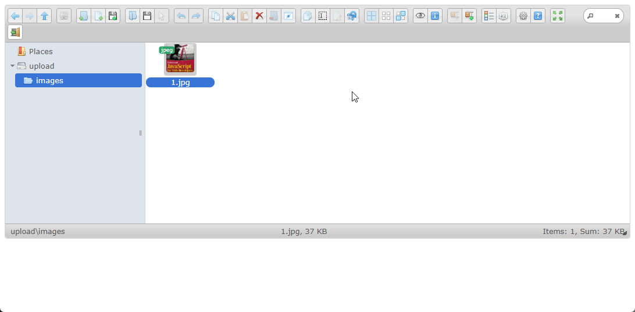635x312 pixels.
Task: Upload files with the floppy-plus icon
Action: point(113,16)
